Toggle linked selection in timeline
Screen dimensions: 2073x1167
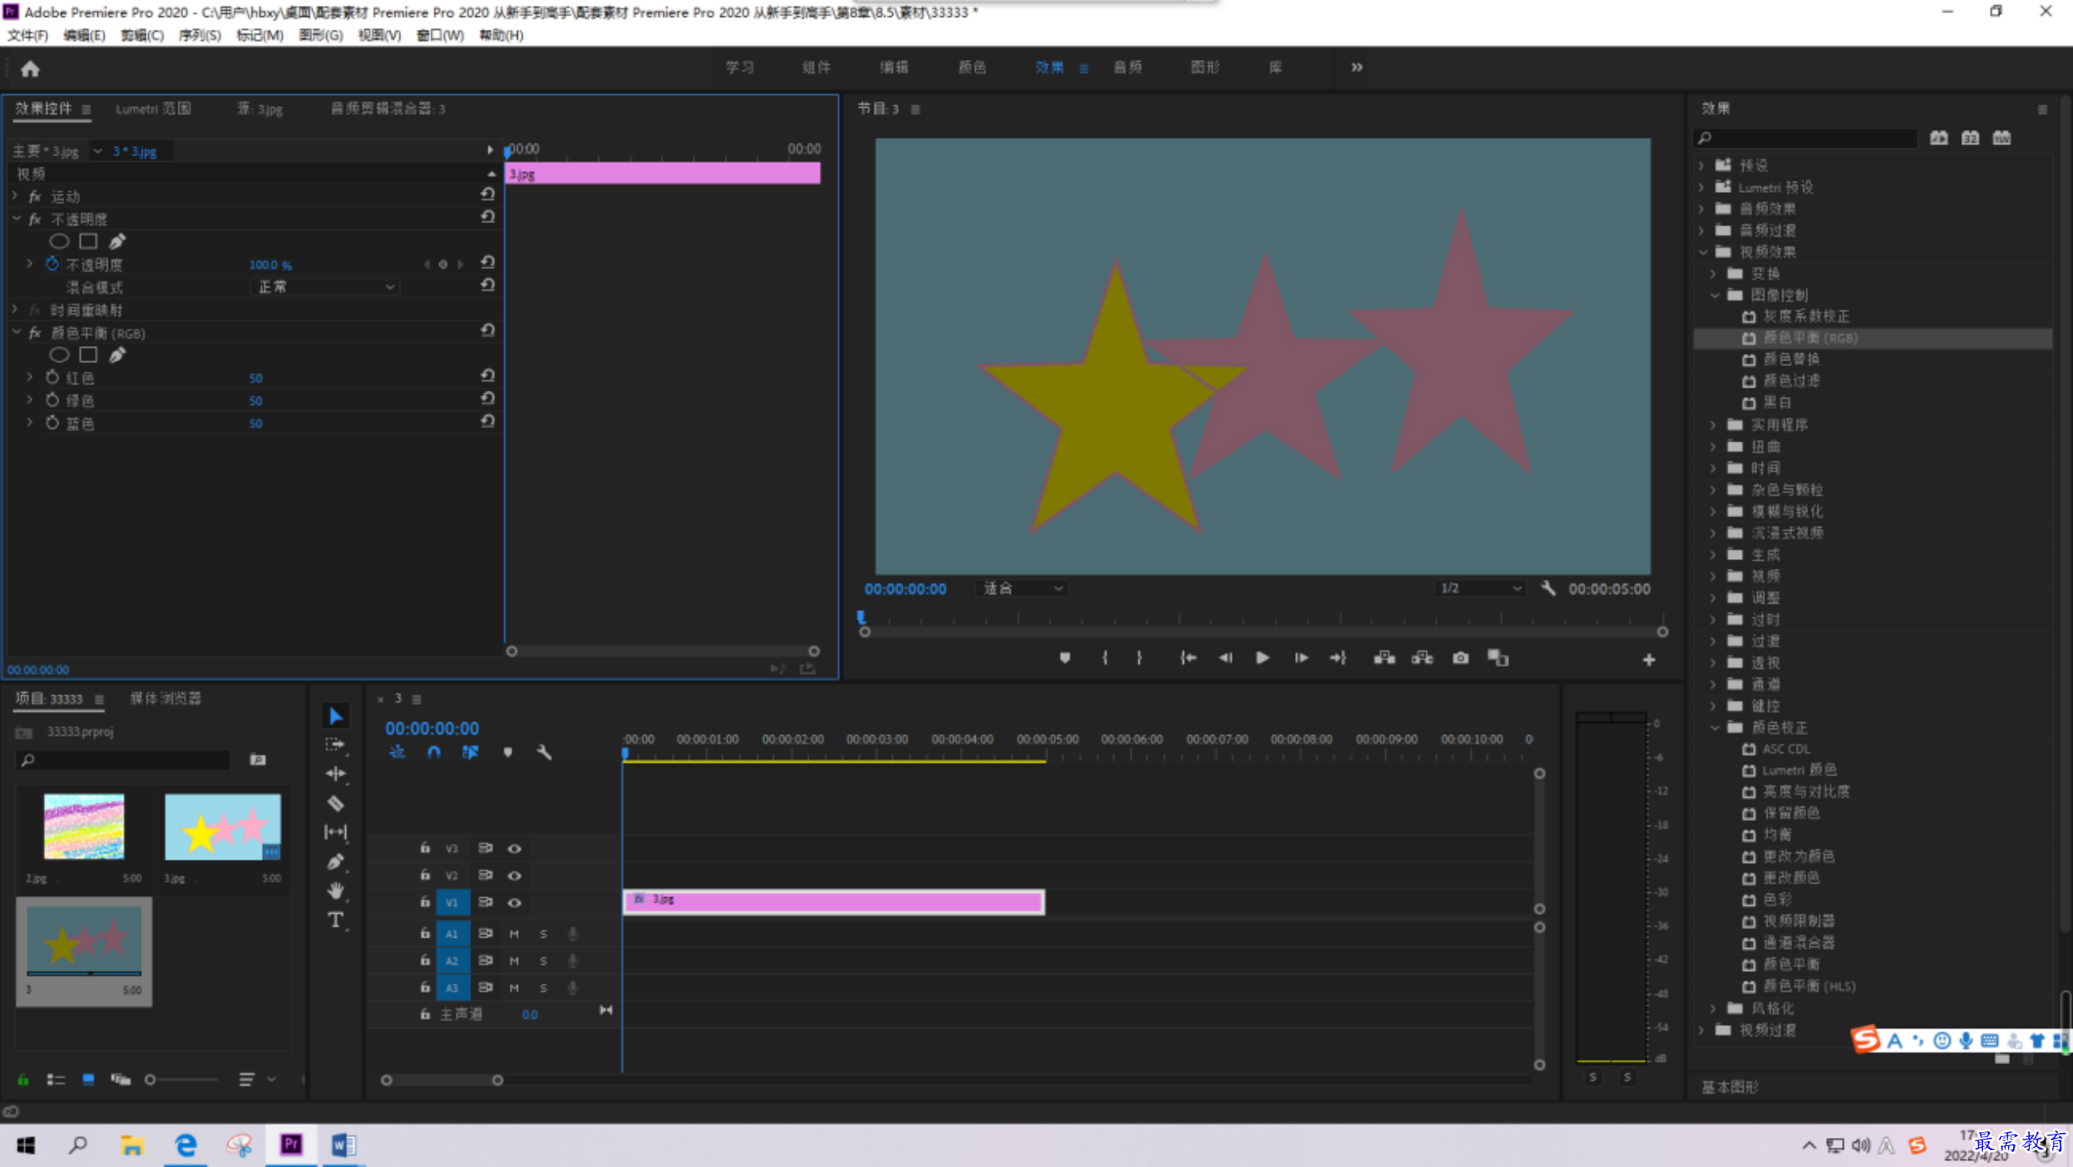tap(470, 752)
